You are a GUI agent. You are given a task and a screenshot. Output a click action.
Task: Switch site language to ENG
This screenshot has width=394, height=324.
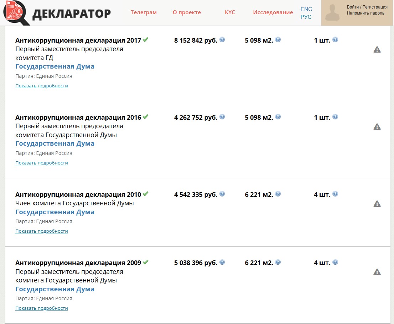(306, 9)
